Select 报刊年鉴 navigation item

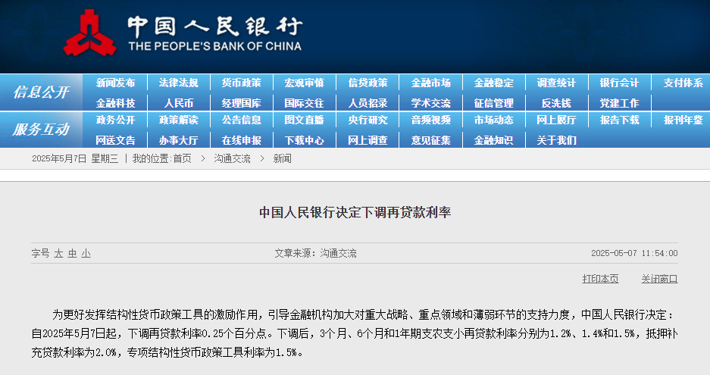click(683, 120)
